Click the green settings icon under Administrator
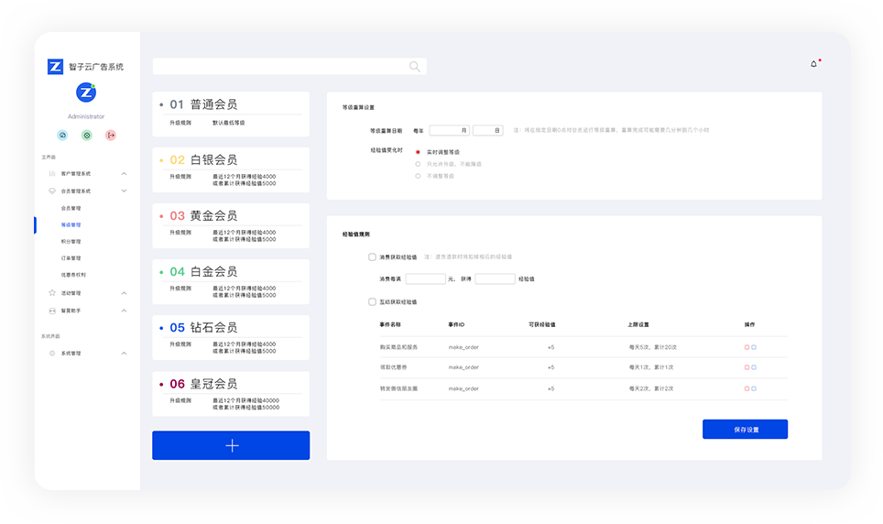This screenshot has width=883, height=524. [86, 135]
